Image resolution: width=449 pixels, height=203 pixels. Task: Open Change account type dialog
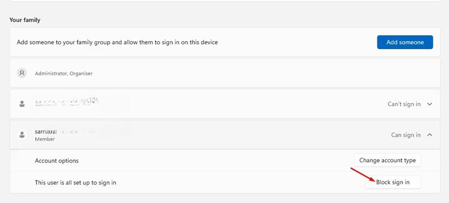(387, 160)
